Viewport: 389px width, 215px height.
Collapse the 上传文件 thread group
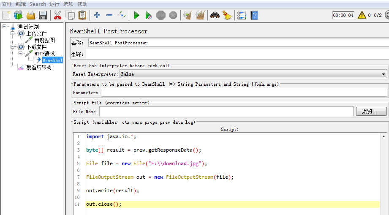[12, 33]
